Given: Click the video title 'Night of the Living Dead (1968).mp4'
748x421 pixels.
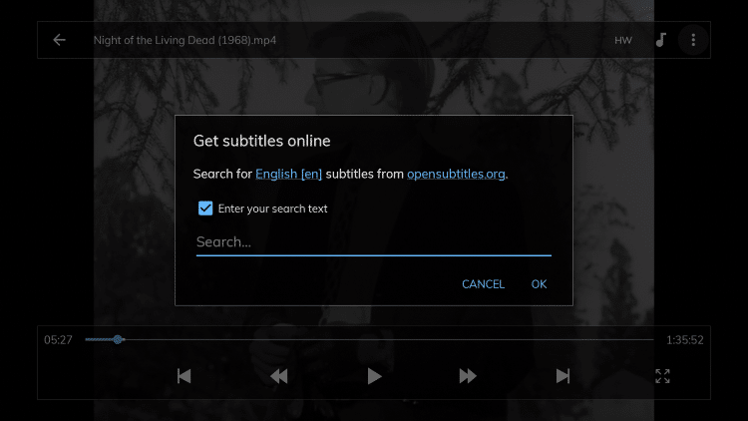Looking at the screenshot, I should [x=185, y=40].
